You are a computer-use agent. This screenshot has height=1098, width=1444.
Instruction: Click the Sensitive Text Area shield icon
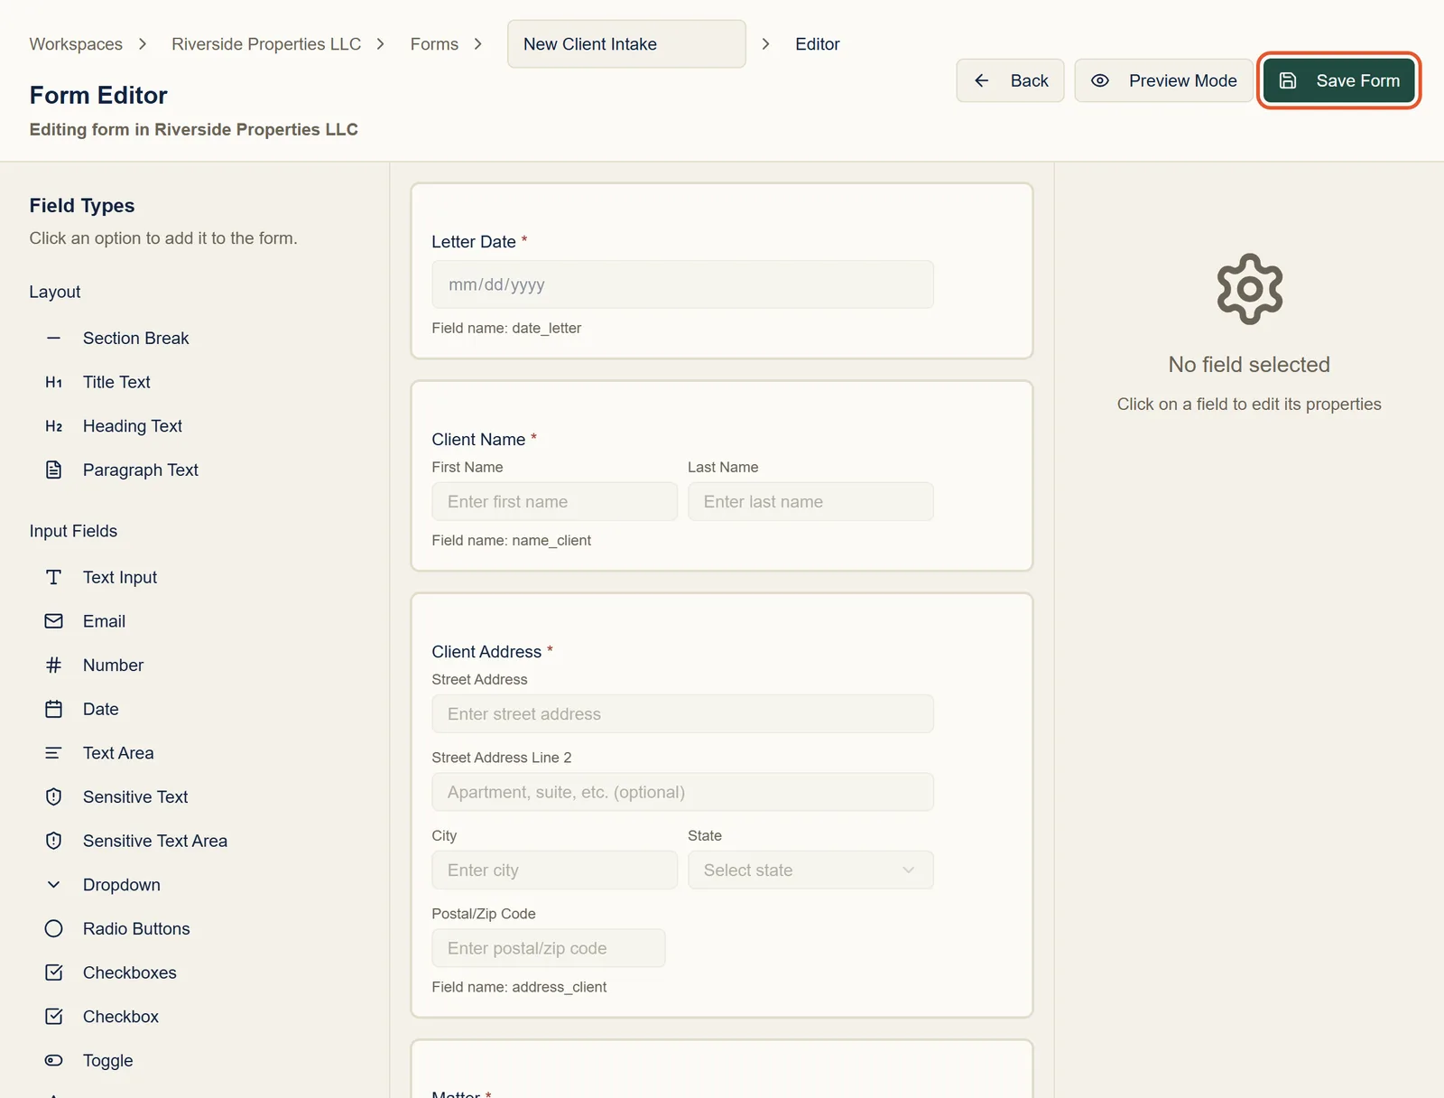(x=54, y=841)
